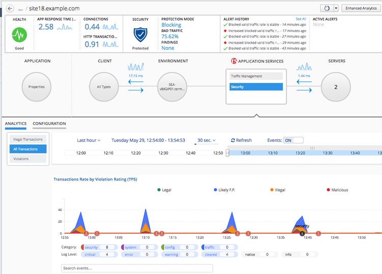Screen dimensions: 382x274
Task: Click the breadcrumb ellipsis
Action: tap(20, 9)
